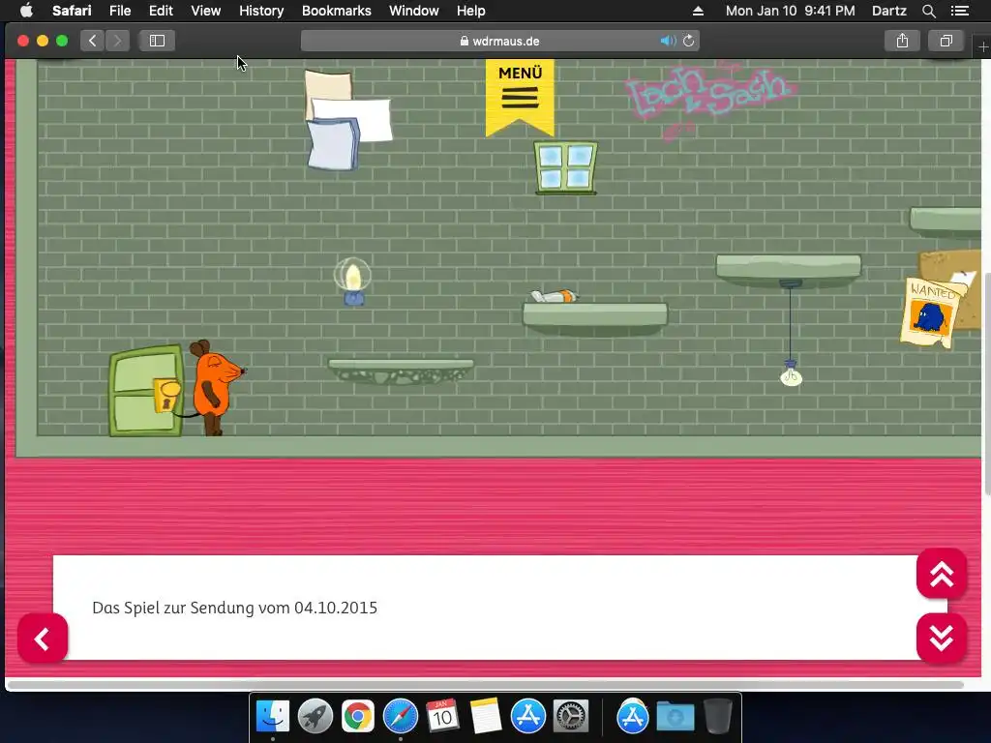Open the History menu
The width and height of the screenshot is (991, 743).
point(261,11)
